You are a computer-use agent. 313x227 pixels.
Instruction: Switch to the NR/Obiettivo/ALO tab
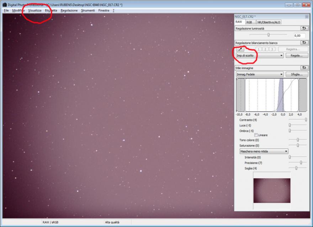click(269, 22)
